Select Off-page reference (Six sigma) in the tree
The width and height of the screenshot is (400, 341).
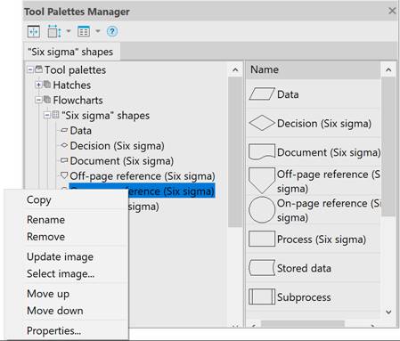142,176
